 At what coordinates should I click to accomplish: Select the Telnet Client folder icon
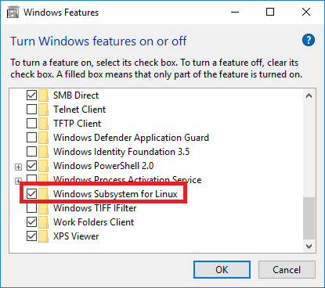pos(43,110)
